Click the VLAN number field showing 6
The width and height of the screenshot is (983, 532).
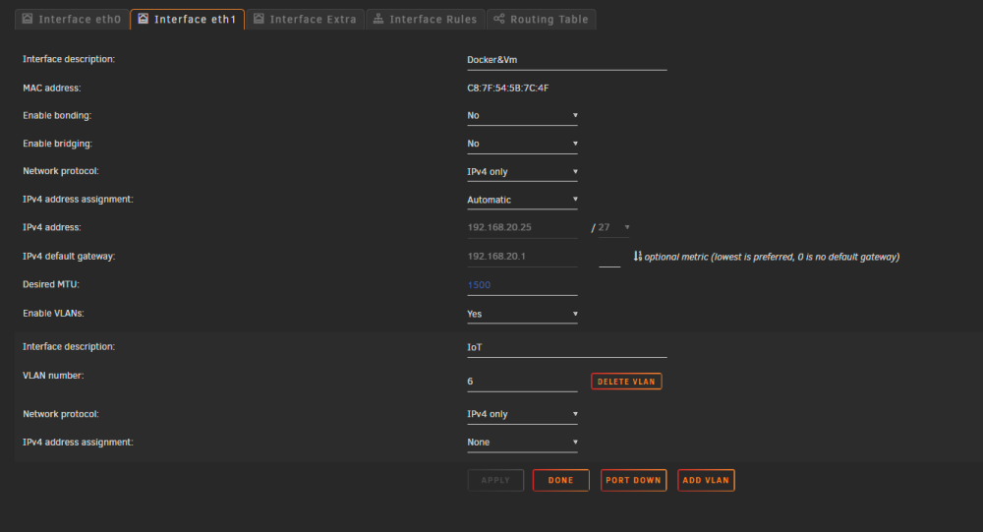click(522, 383)
